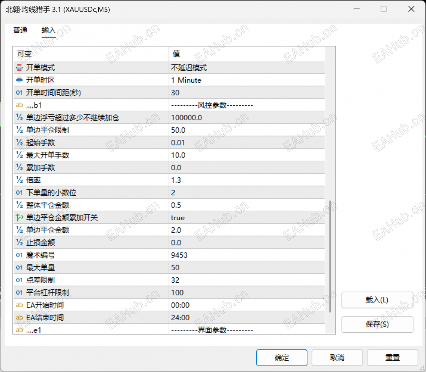Viewport: 426px width, 372px height.
Task: Click the parameter list vertical scrollbar thumb
Action: pos(330,256)
